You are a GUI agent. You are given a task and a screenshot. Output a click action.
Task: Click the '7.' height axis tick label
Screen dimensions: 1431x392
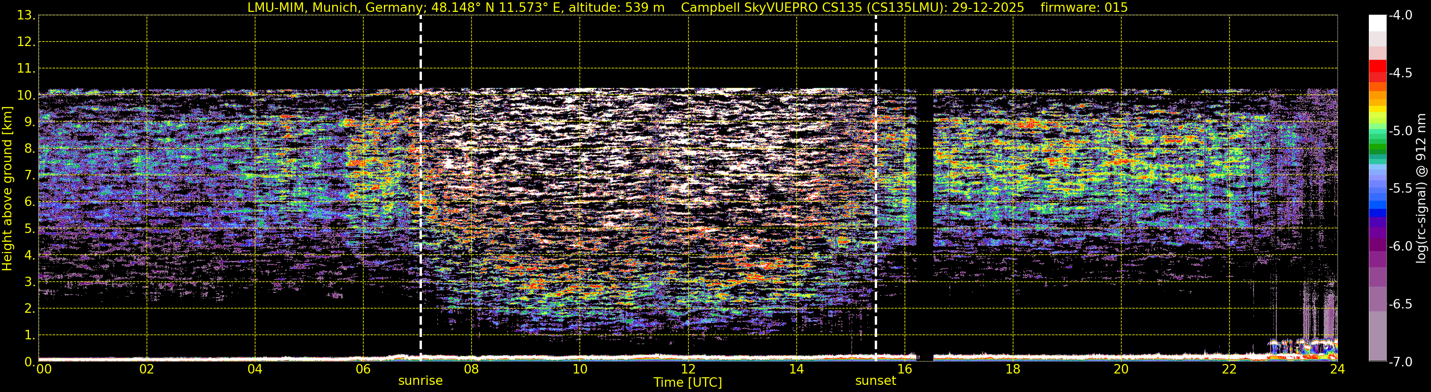click(x=30, y=176)
